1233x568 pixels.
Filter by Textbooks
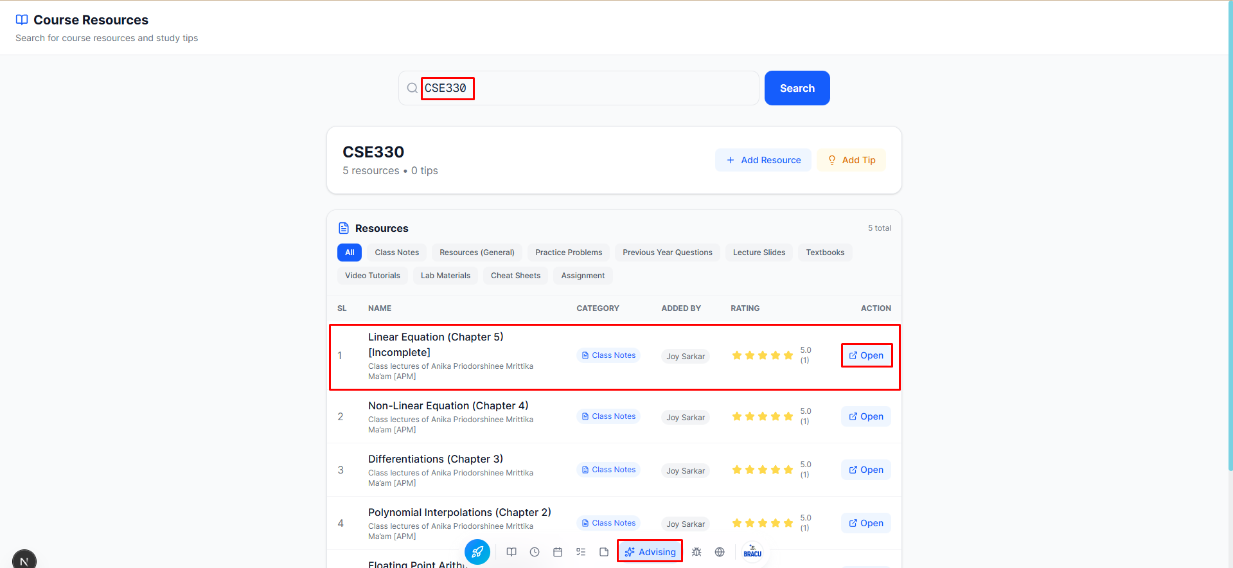coord(825,253)
